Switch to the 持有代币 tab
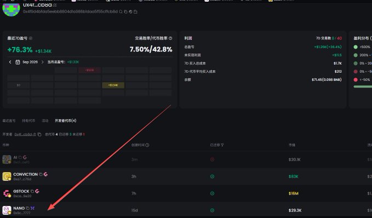This screenshot has width=372, height=218. tap(28, 121)
